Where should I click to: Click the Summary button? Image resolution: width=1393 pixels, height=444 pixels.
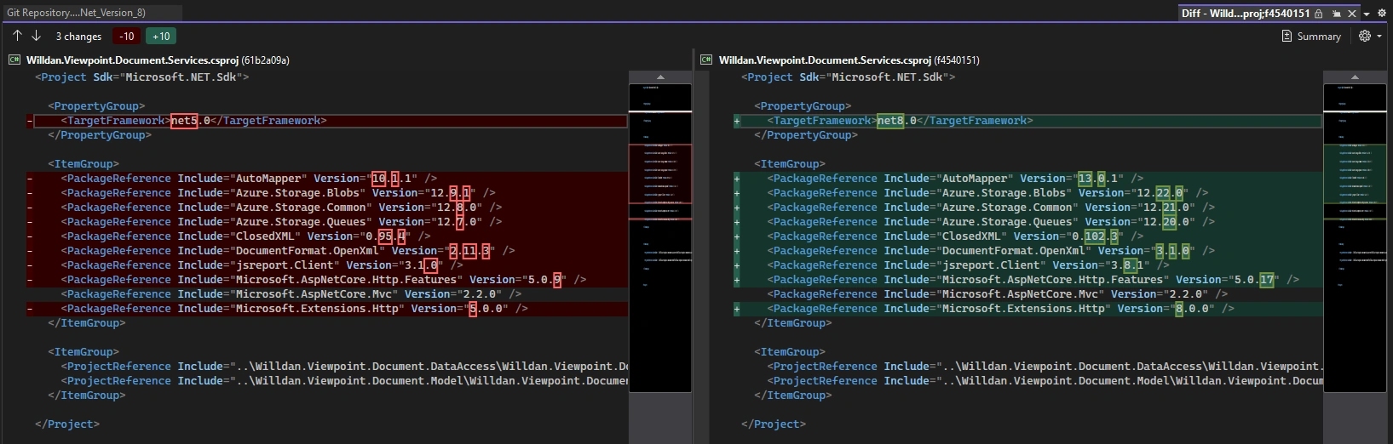(1311, 36)
